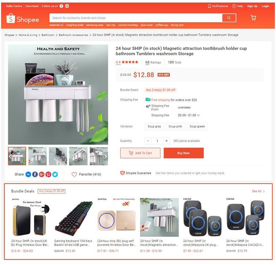Open Shopee's Instagram icon in header

[x=67, y=6]
